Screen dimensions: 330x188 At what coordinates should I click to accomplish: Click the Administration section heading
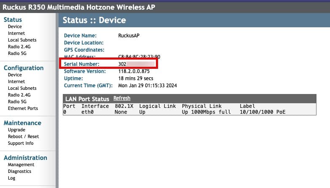25,158
